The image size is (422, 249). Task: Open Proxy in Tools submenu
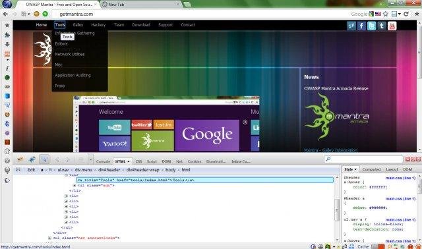click(x=60, y=86)
